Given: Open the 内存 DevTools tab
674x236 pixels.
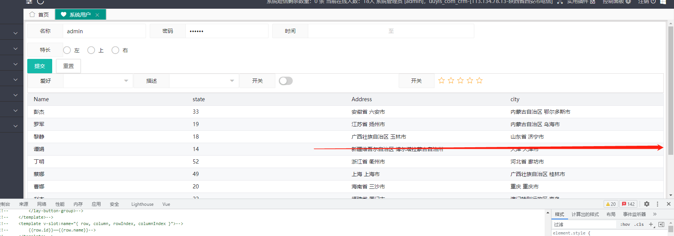Looking at the screenshot, I should [x=78, y=204].
